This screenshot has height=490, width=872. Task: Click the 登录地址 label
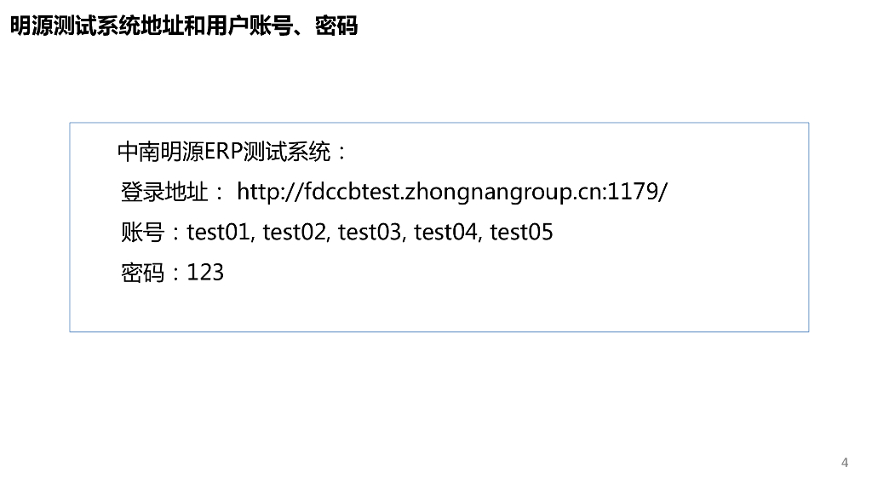pyautogui.click(x=165, y=192)
